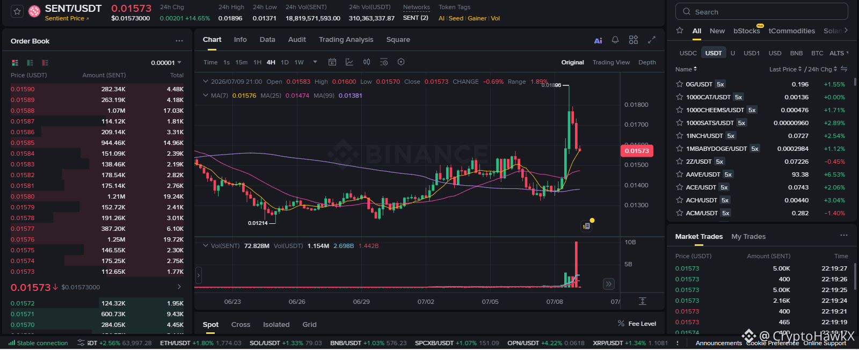Click the 0.01573 last price in order book
This screenshot has width=859, height=350.
pos(31,287)
